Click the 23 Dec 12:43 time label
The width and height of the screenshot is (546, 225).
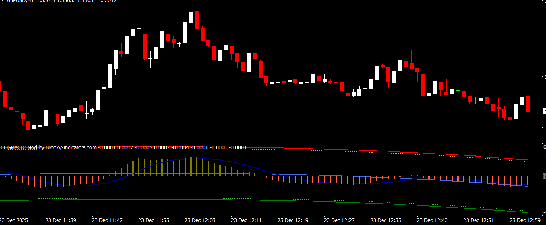[432, 220]
